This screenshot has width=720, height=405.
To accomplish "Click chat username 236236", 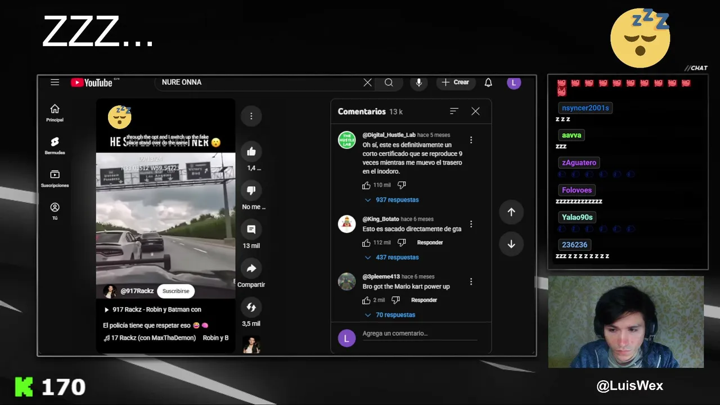I will [574, 245].
